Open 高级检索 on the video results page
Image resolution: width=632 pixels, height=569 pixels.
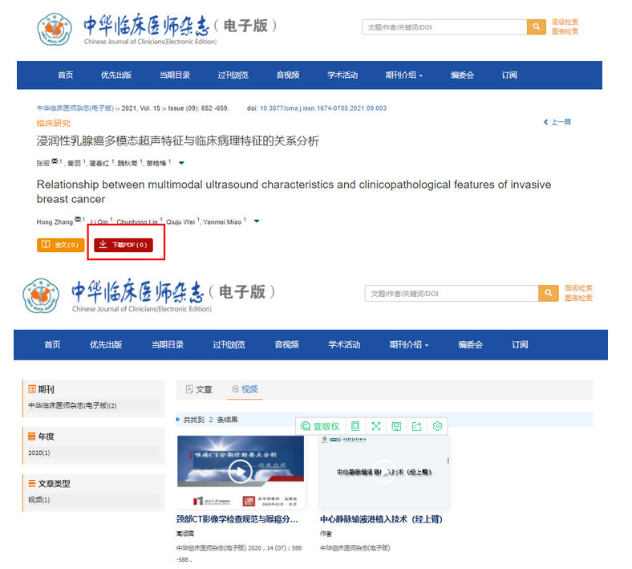coord(578,288)
